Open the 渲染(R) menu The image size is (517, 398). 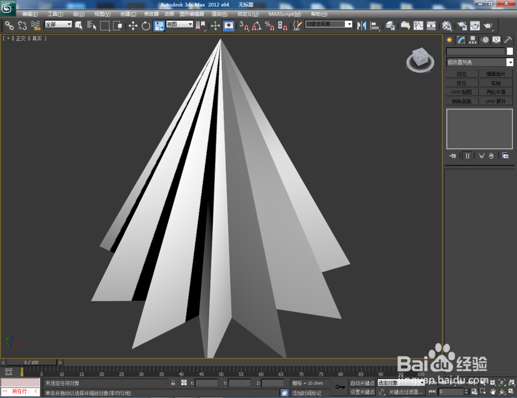tap(220, 14)
